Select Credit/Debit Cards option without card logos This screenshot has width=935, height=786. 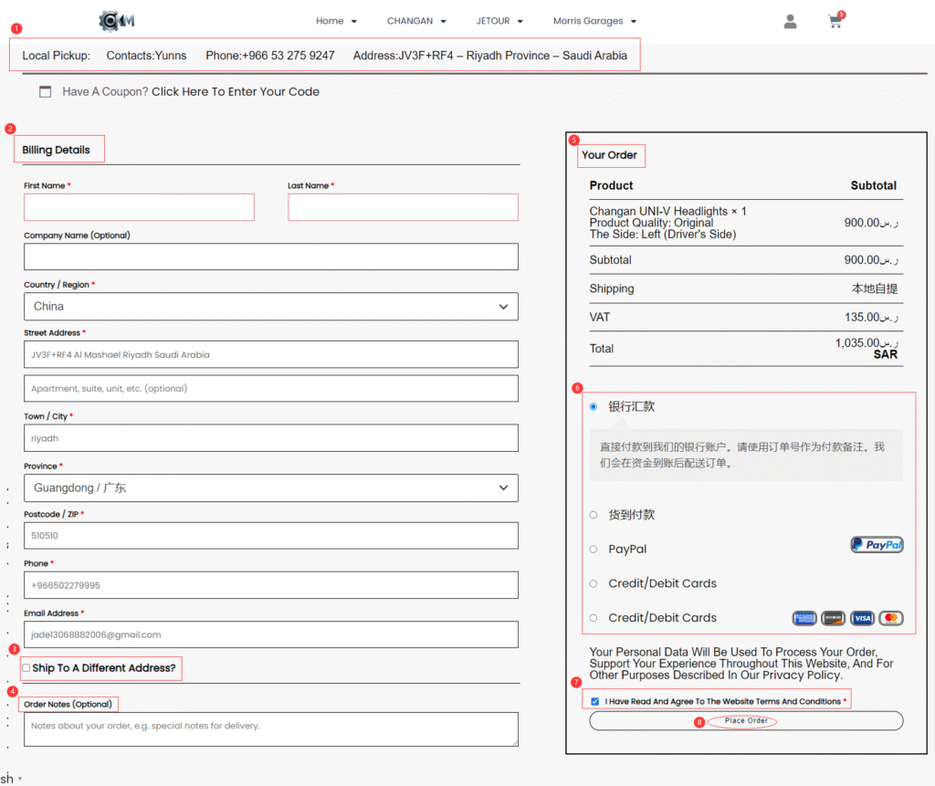tap(594, 584)
